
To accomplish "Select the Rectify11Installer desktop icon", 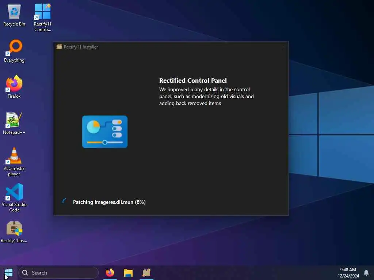I will pos(14,232).
